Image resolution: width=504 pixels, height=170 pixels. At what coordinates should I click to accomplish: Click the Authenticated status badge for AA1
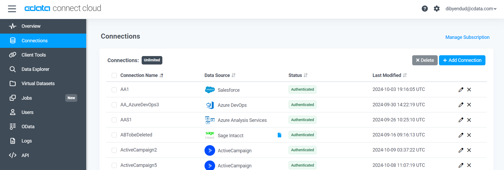click(x=302, y=90)
